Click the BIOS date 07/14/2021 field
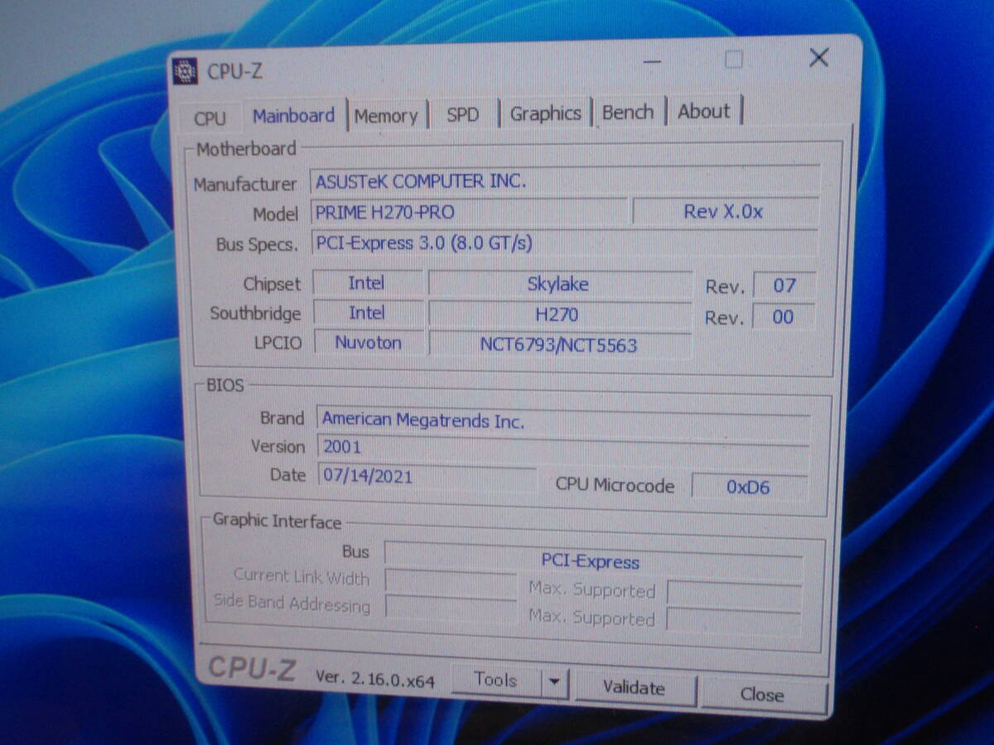Screen dimensions: 994x745 pos(427,476)
